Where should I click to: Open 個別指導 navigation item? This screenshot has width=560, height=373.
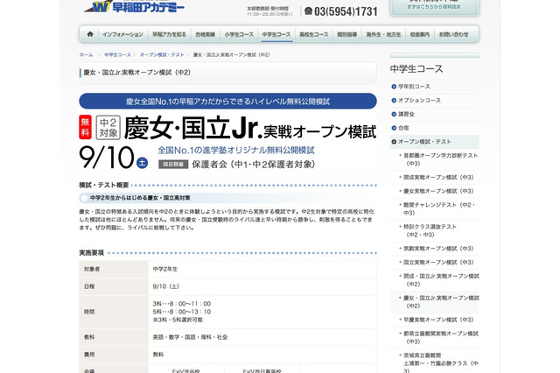[347, 35]
